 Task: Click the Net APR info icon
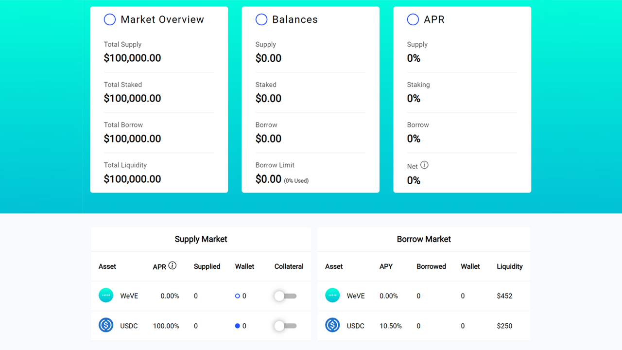(424, 165)
